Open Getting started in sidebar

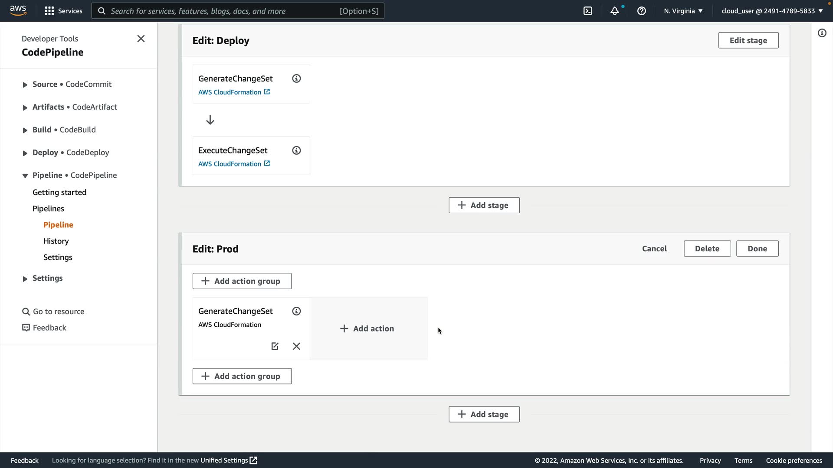coord(59,192)
